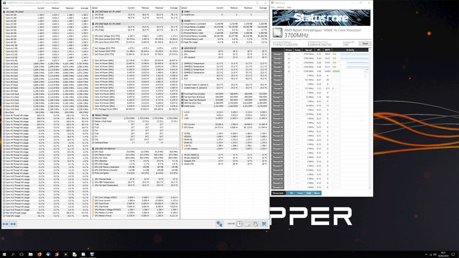
Task: Click the Thread 20 row label
Action: (x=278, y=136)
